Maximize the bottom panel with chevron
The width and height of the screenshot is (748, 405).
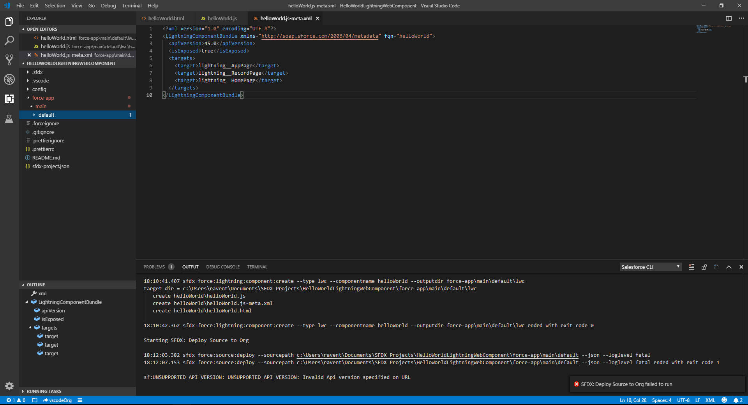point(729,267)
